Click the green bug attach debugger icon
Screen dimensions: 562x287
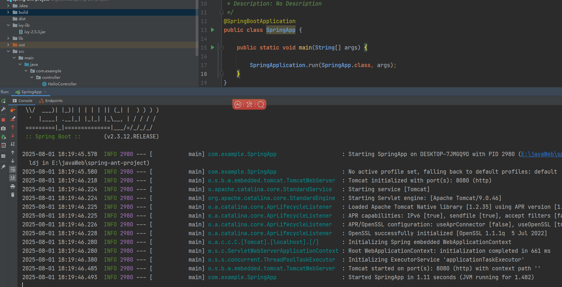coord(3,137)
